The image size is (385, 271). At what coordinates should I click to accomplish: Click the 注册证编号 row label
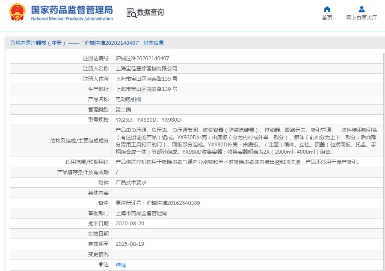96,58
